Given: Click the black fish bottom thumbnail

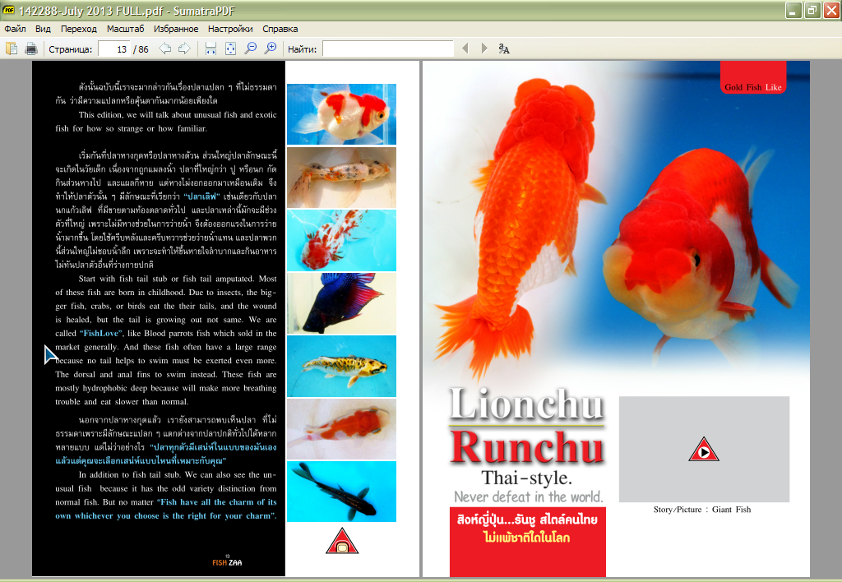Looking at the screenshot, I should tap(341, 492).
